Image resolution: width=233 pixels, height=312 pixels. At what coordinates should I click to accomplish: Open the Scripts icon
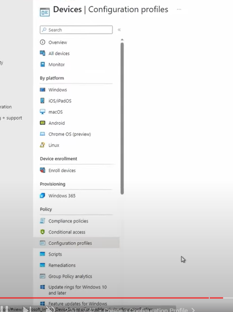42,254
